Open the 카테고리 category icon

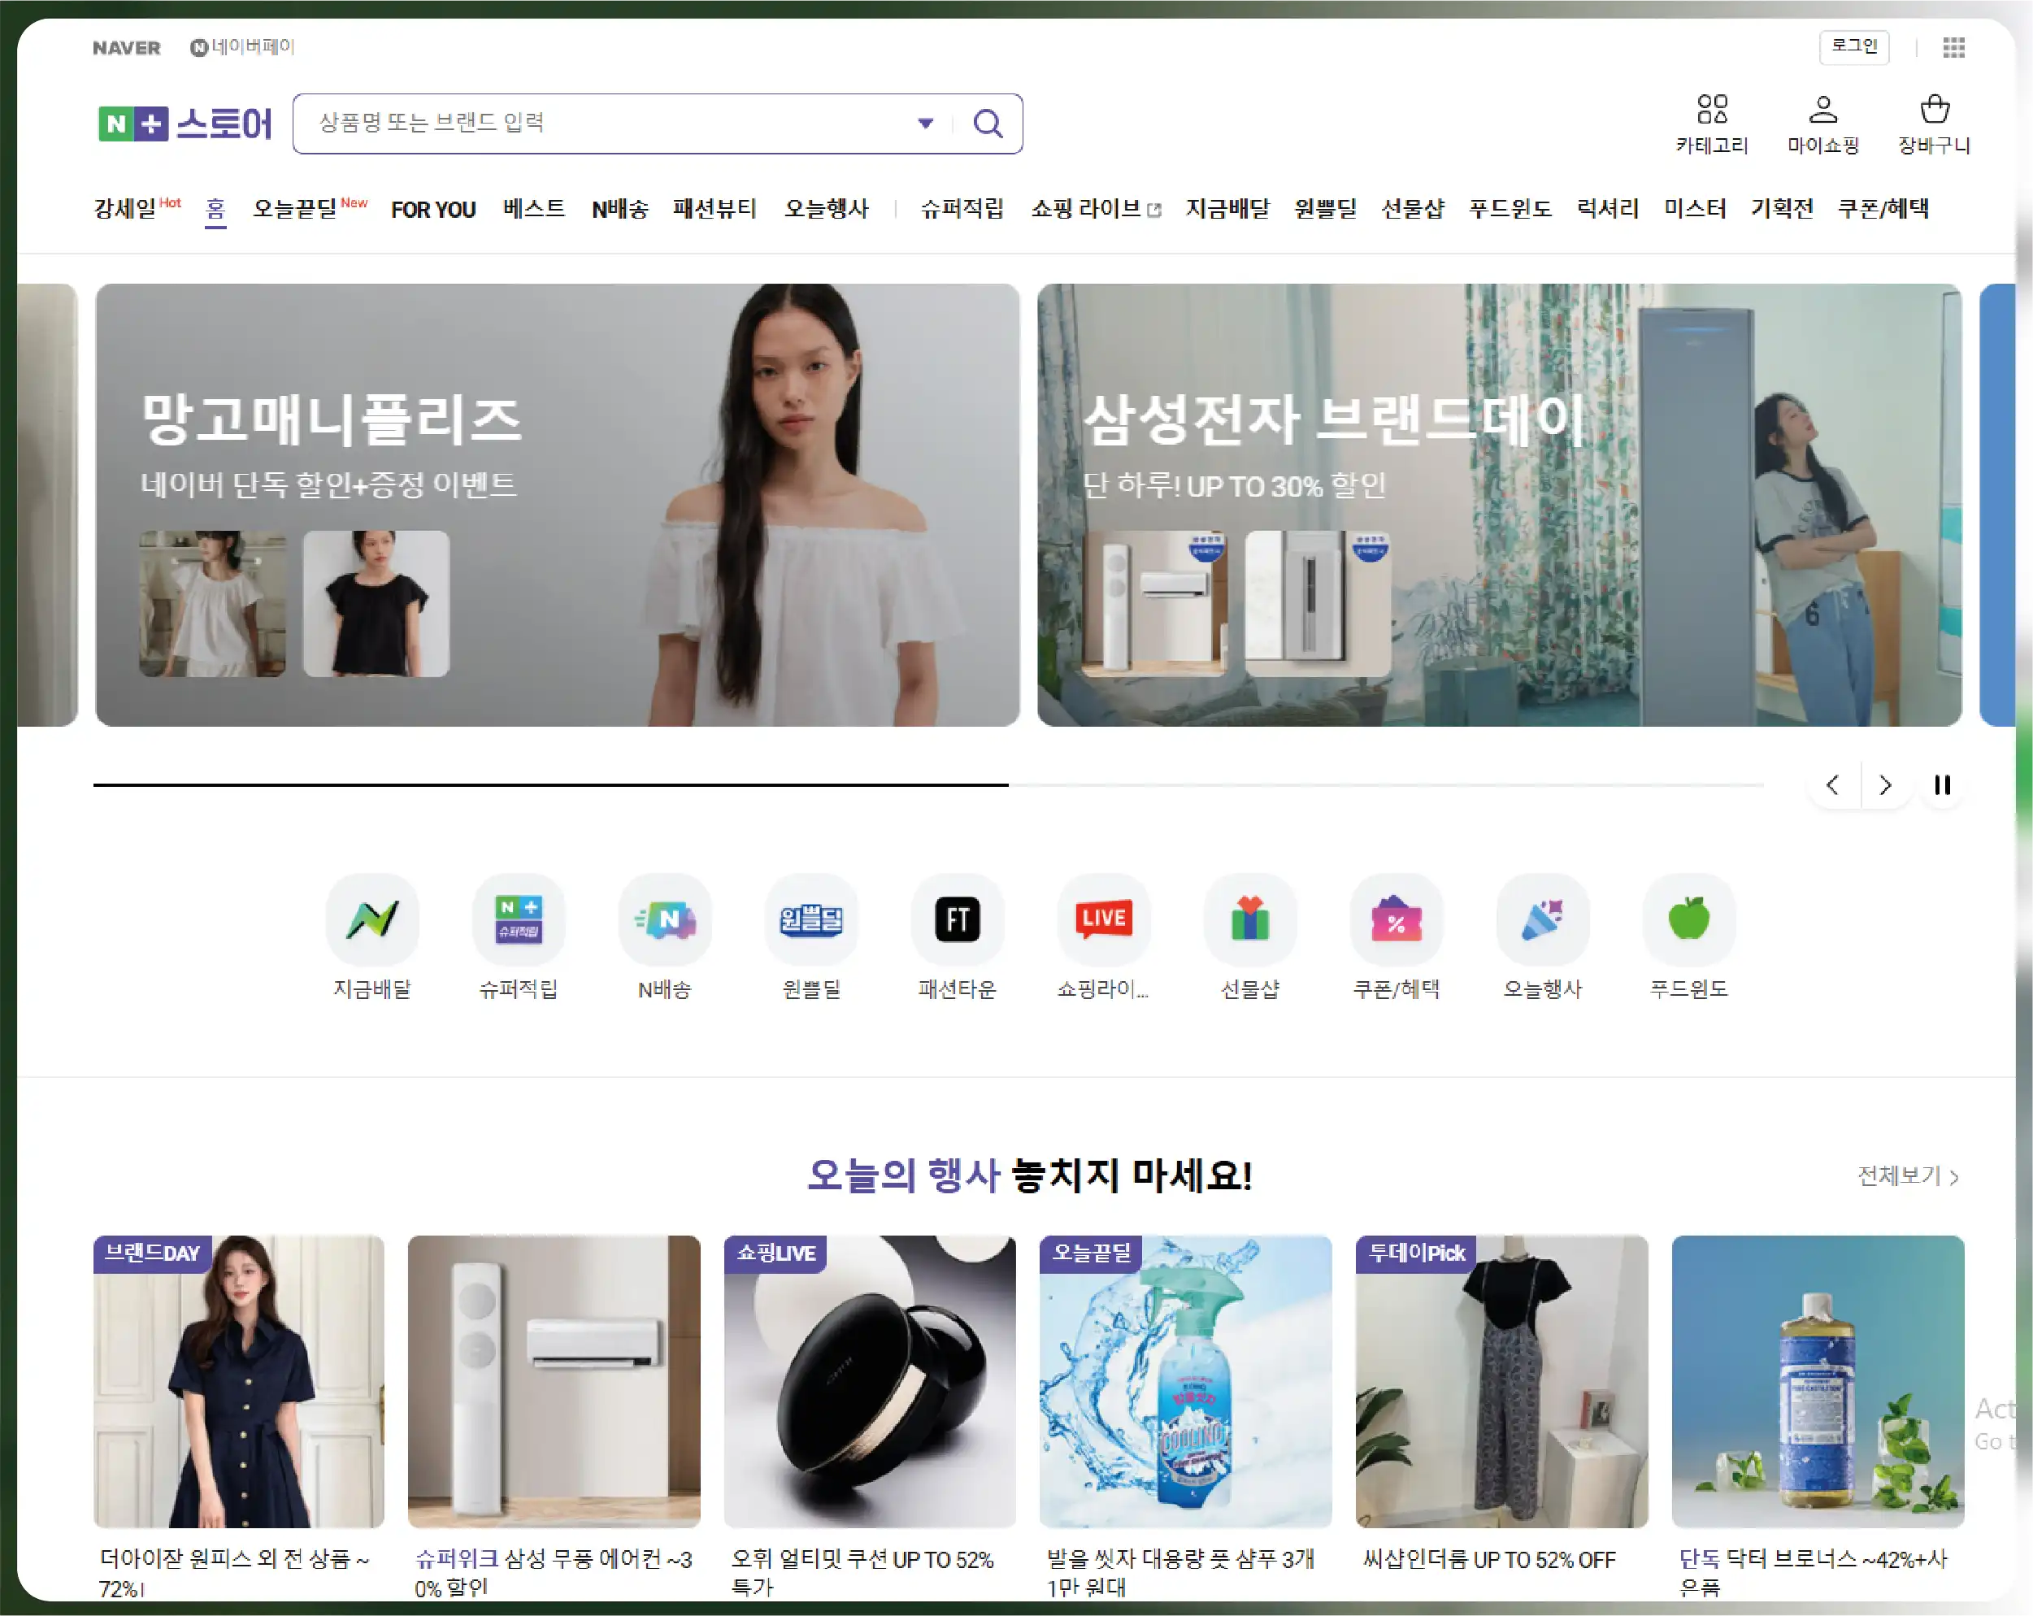point(1711,111)
